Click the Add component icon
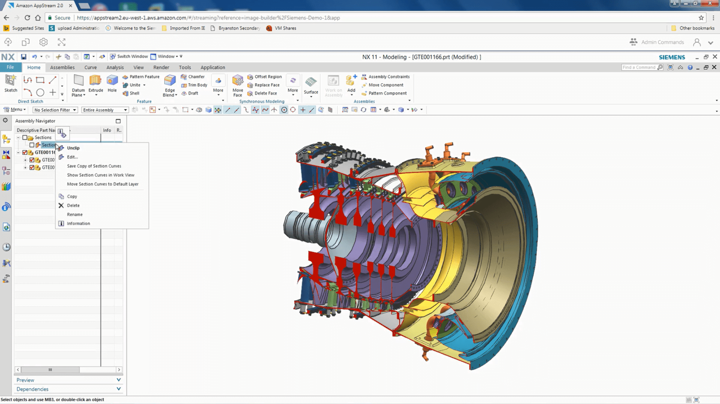 click(x=351, y=81)
